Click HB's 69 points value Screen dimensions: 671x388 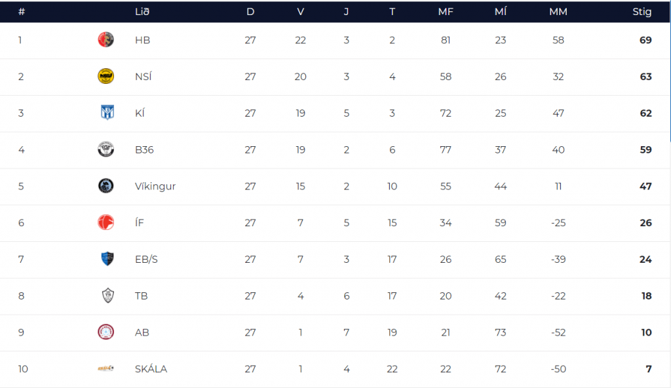coord(645,40)
